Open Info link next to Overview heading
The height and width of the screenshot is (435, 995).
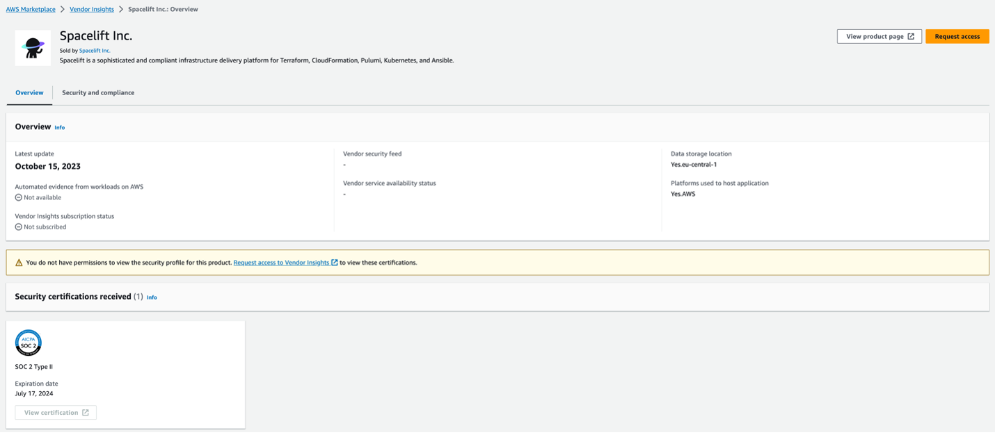(x=60, y=128)
